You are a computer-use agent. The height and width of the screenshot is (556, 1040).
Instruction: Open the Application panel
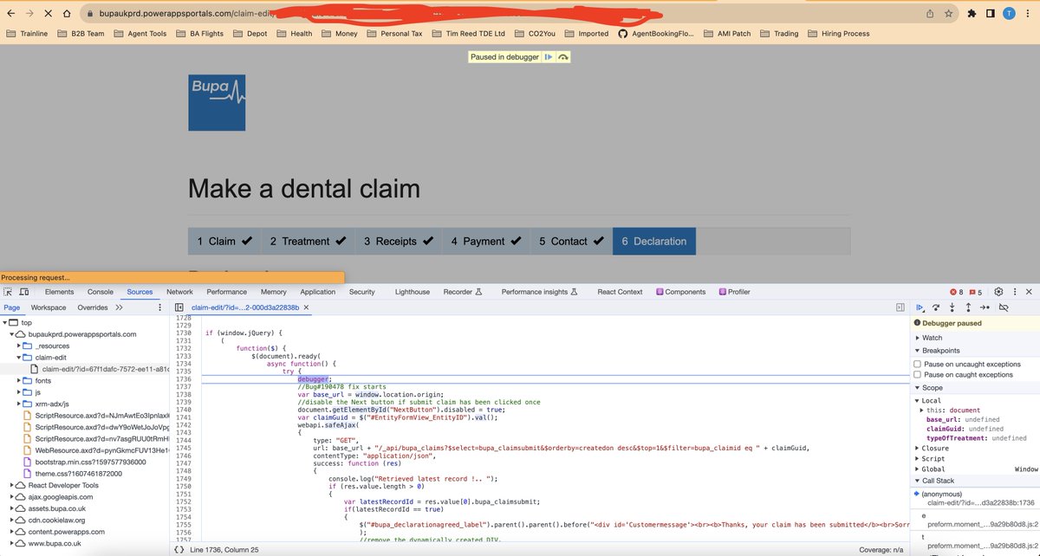tap(318, 292)
